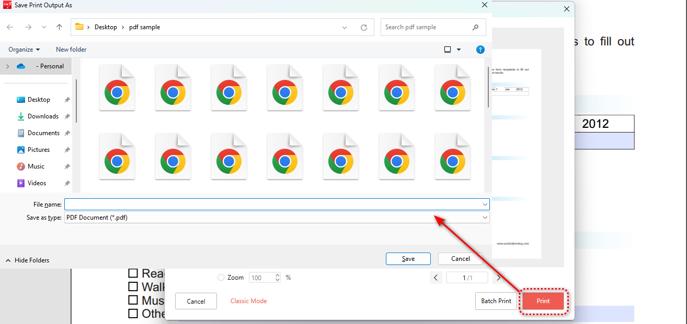Change the view layout icon
The height and width of the screenshot is (324, 687).
[x=448, y=50]
